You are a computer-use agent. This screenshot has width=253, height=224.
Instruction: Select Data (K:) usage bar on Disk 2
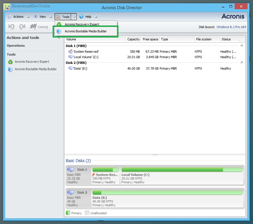point(167,192)
